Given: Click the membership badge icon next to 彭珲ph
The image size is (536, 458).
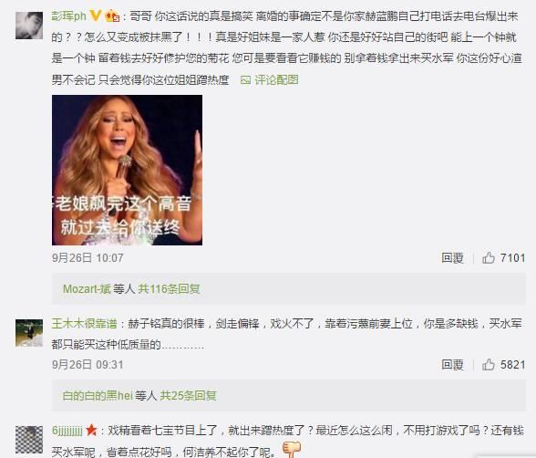Looking at the screenshot, I should (x=112, y=16).
